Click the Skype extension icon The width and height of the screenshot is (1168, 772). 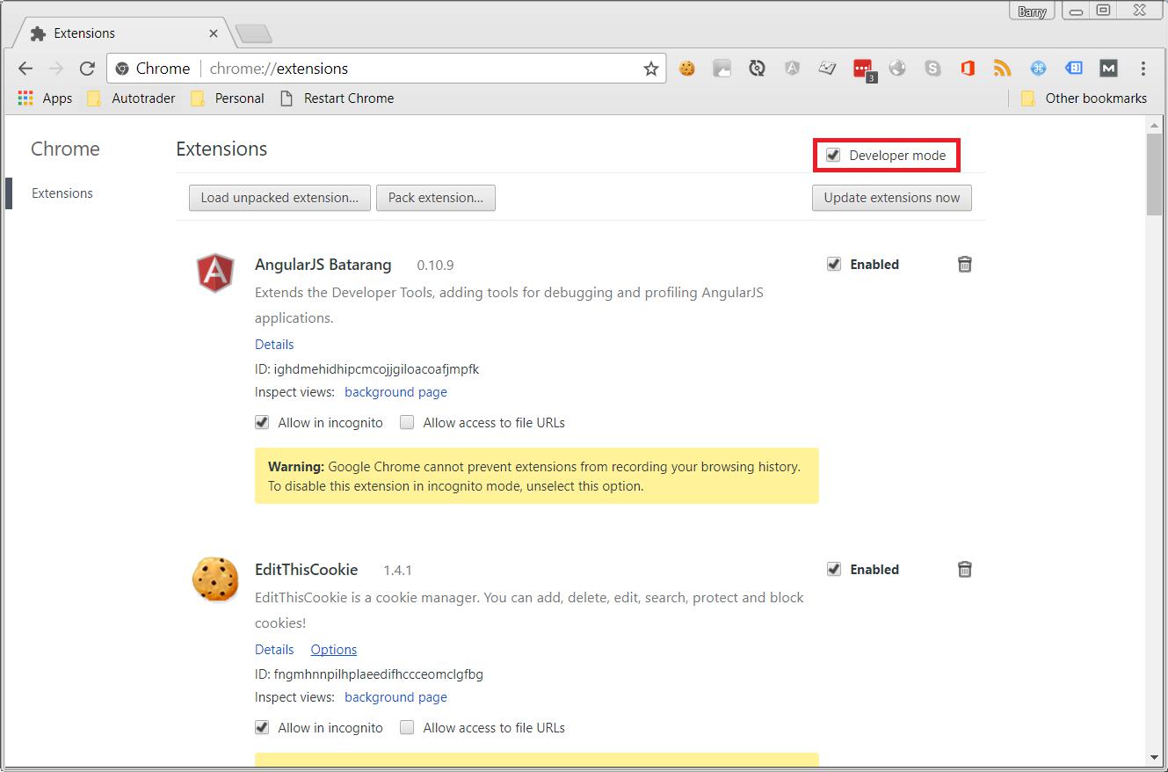point(932,68)
